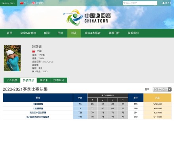Click the Pos column header
The image size is (174, 151).
pos(80,98)
